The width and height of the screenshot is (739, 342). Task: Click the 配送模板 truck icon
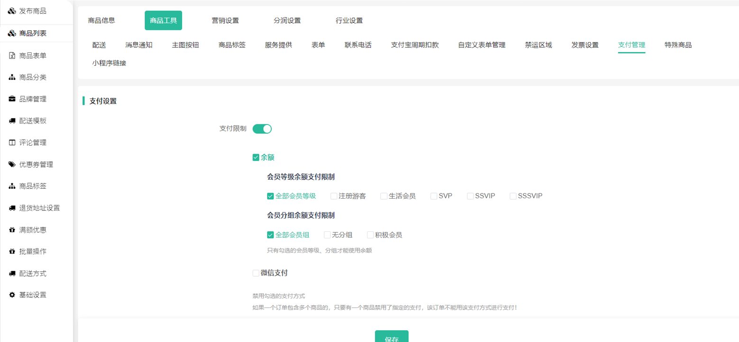click(x=12, y=121)
